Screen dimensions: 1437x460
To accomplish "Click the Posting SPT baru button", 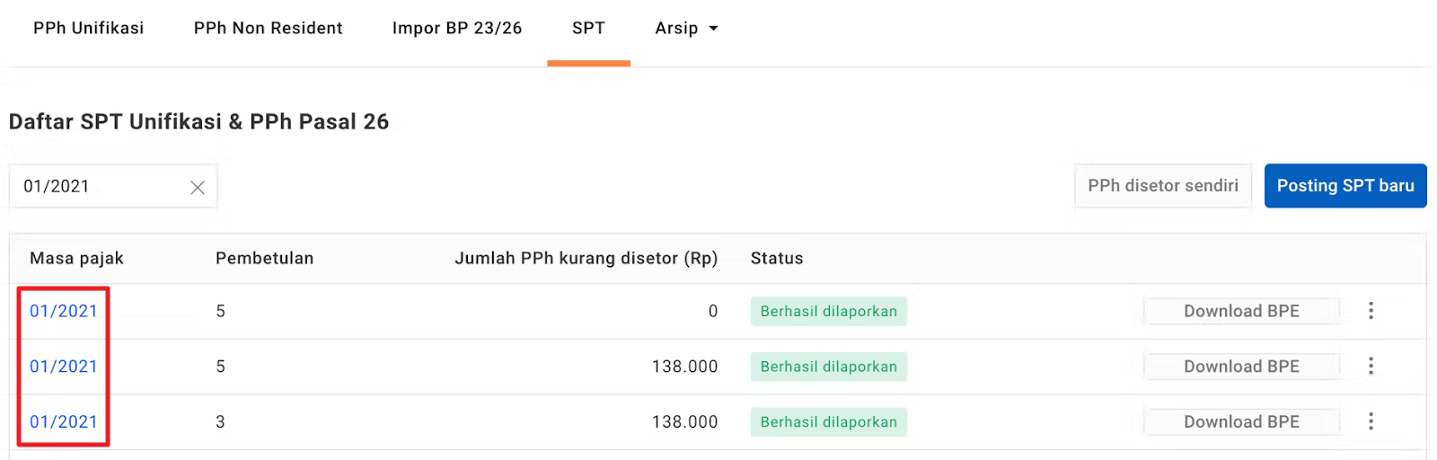I will (1344, 186).
